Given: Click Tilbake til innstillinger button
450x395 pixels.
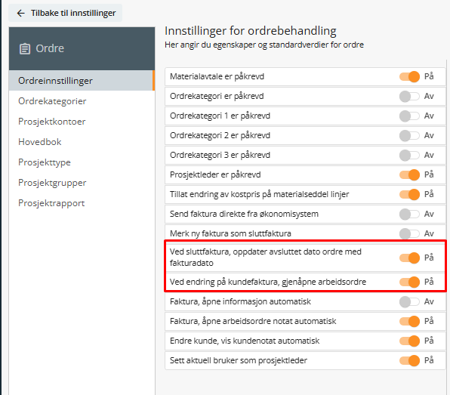Looking at the screenshot, I should tap(66, 13).
